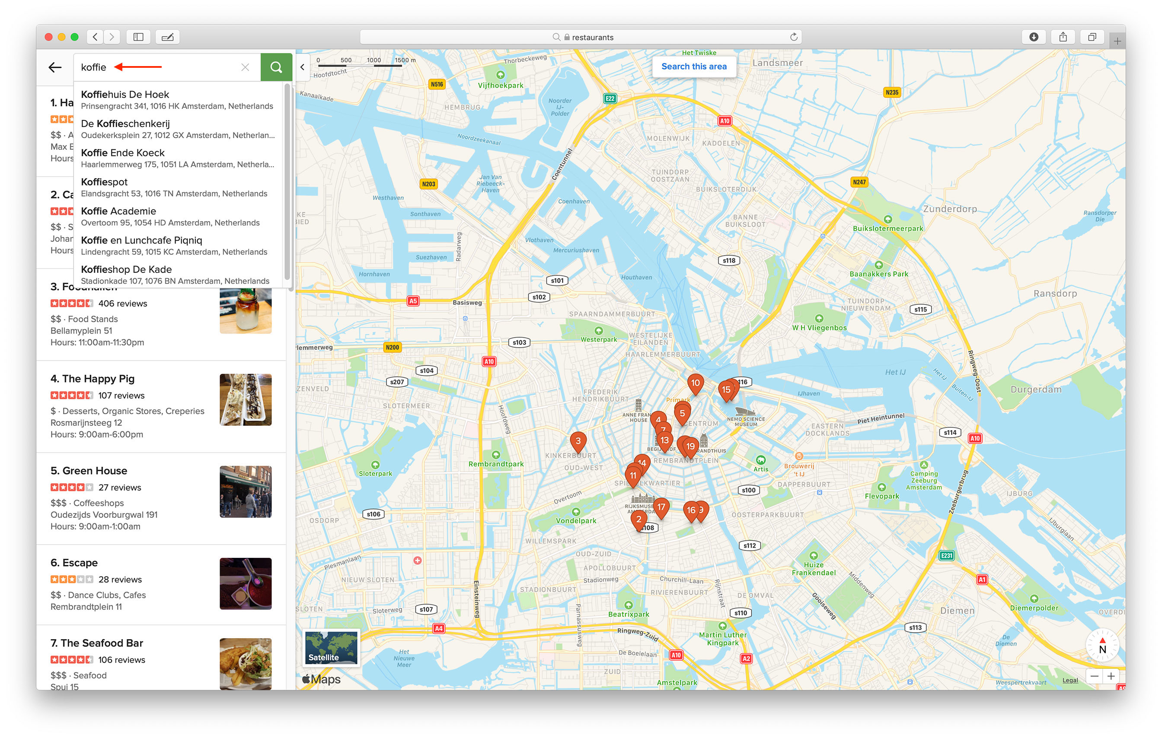Open a new tab with the plus button

(x=1117, y=41)
